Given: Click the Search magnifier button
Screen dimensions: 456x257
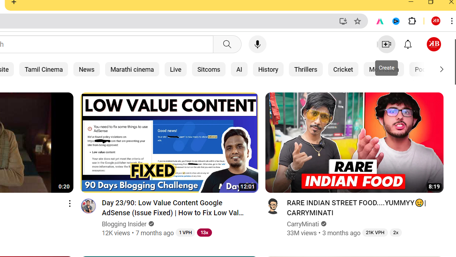Looking at the screenshot, I should [x=227, y=44].
